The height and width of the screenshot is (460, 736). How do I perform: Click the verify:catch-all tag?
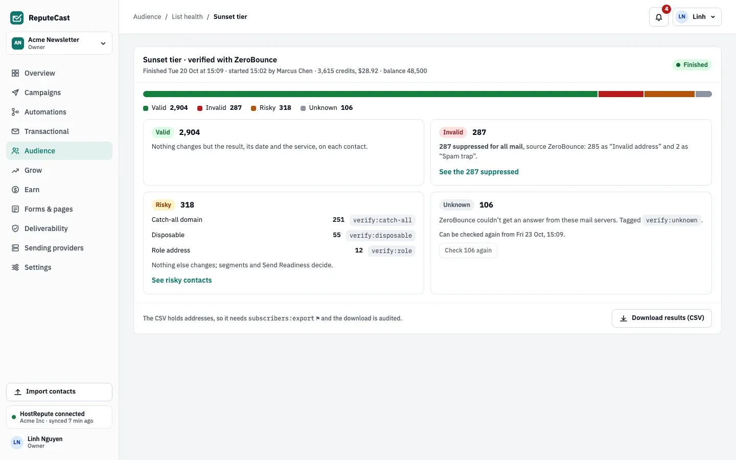coord(382,220)
